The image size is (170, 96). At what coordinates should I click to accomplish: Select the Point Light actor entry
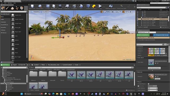click(19, 27)
